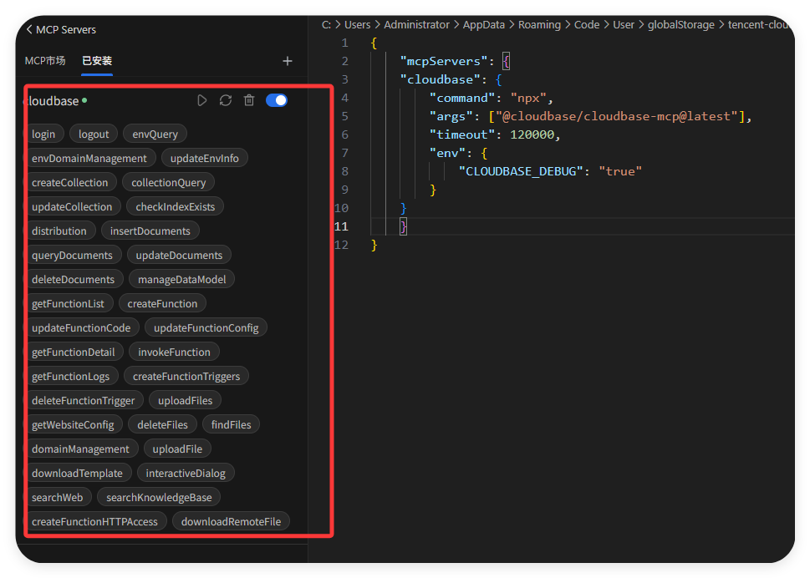Screen dimensions: 810x578
Task: Switch to the MCP市场 tab
Action: tap(45, 61)
